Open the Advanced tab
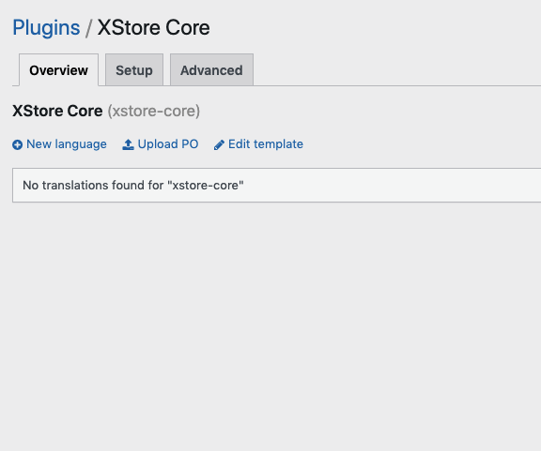This screenshot has height=451, width=541. point(211,70)
